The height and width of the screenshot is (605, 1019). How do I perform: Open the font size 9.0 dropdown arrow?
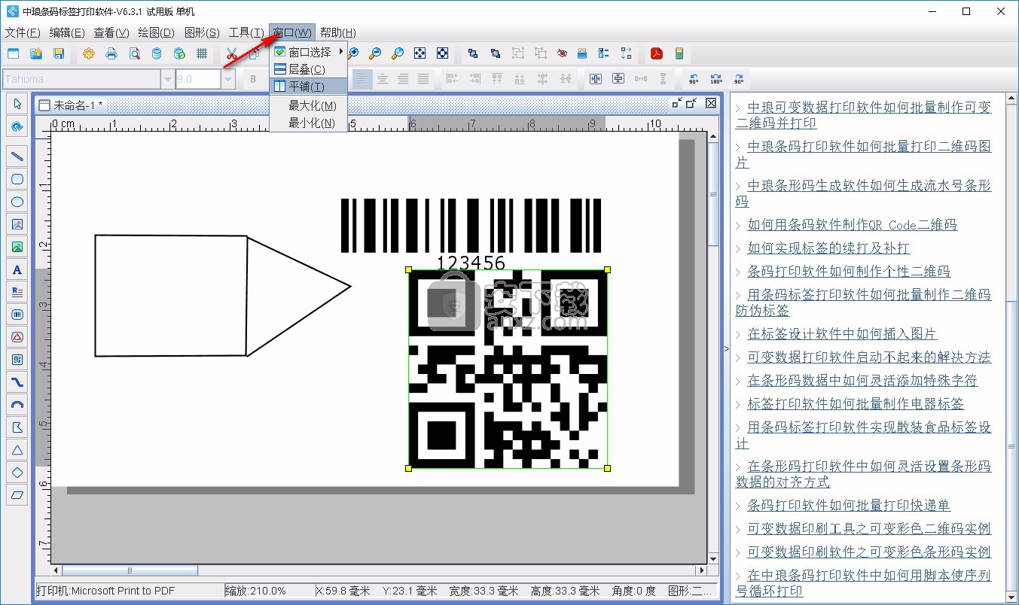click(228, 79)
